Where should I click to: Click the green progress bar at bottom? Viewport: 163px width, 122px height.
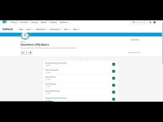[26, 101]
